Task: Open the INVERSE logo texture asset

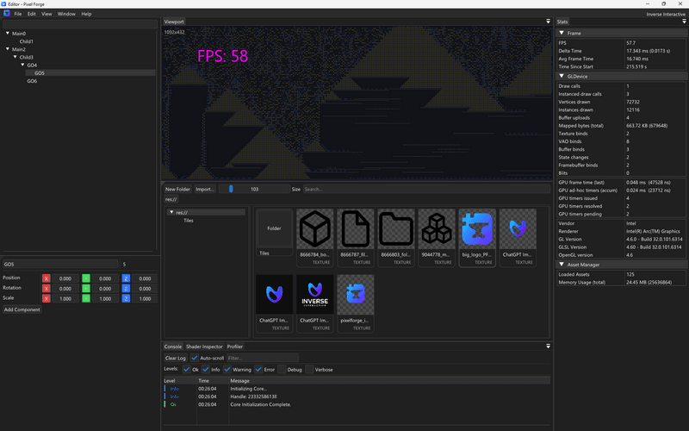Action: coord(315,297)
